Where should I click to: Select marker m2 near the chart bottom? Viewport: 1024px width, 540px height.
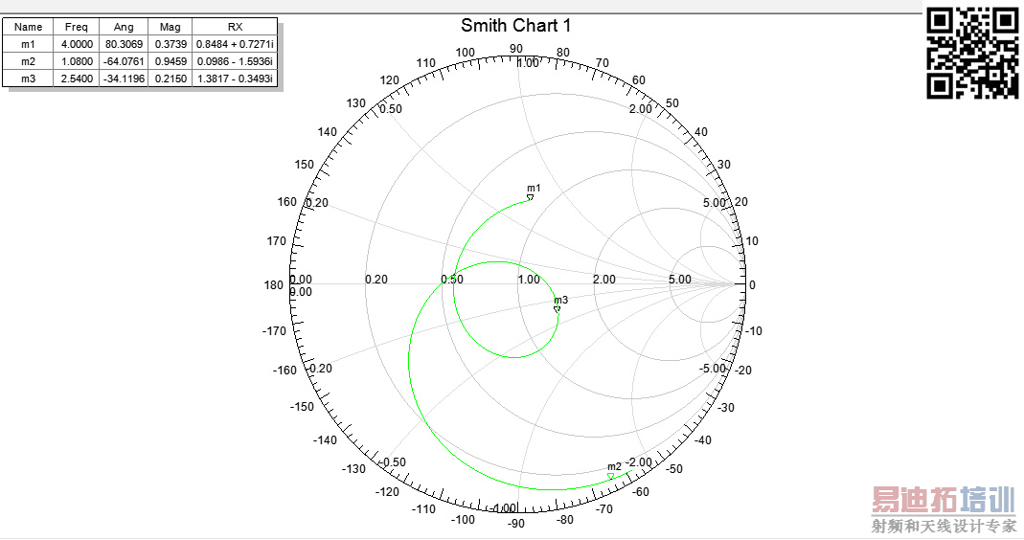coord(610,476)
